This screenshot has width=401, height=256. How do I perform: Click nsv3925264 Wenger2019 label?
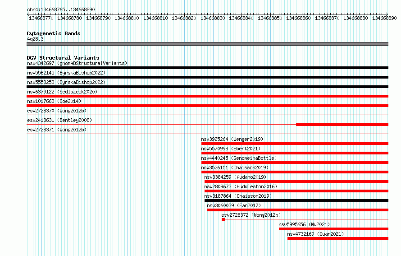click(x=232, y=139)
